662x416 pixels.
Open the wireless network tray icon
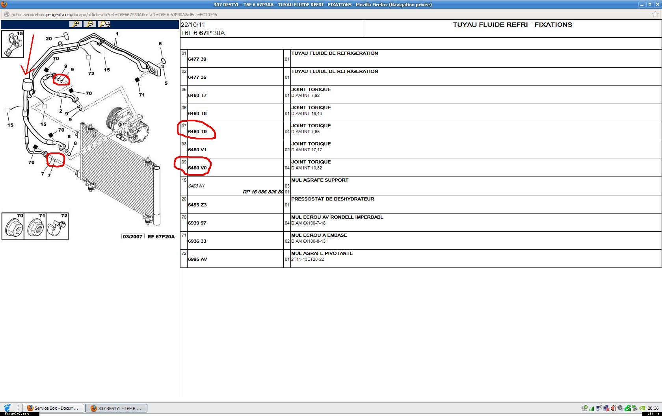599,408
